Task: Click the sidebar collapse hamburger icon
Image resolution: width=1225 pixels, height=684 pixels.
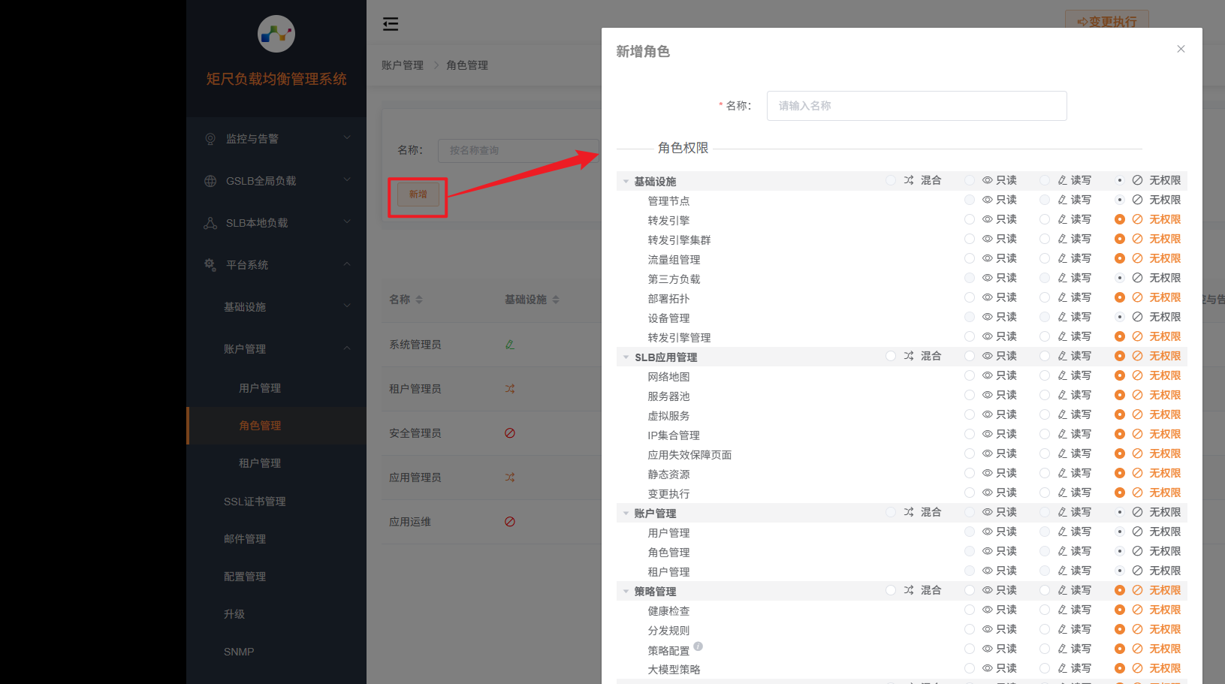Action: [x=391, y=23]
